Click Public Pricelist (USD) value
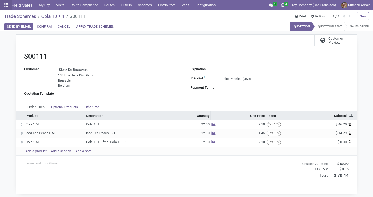373x197 pixels. (235, 79)
